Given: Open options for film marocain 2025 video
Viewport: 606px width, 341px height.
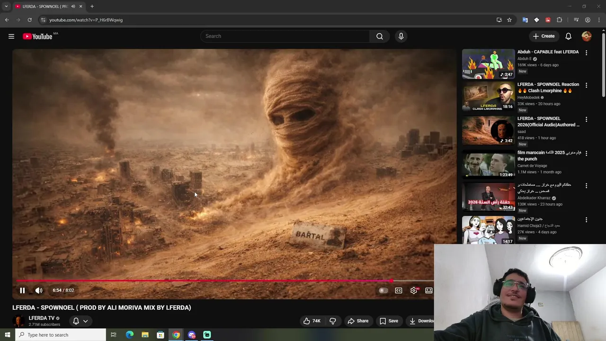Looking at the screenshot, I should coord(586,153).
